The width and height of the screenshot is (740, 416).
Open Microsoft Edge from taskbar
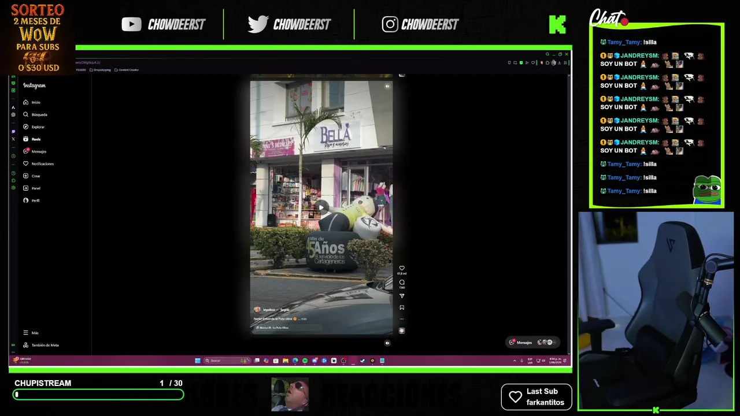point(295,361)
